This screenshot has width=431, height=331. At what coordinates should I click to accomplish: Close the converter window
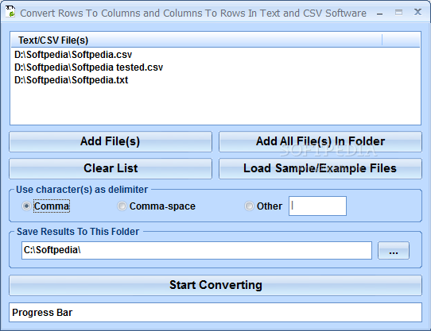point(417,12)
